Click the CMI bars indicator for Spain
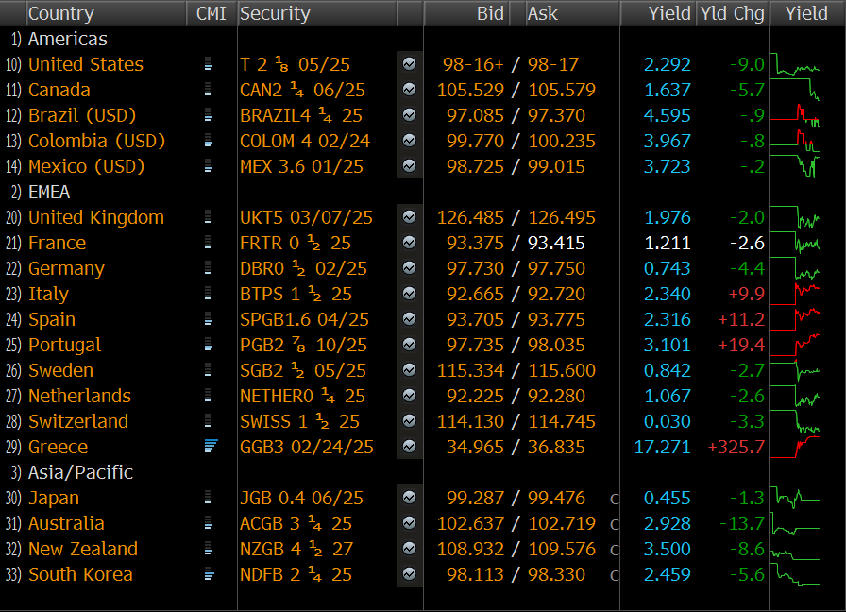 click(209, 319)
